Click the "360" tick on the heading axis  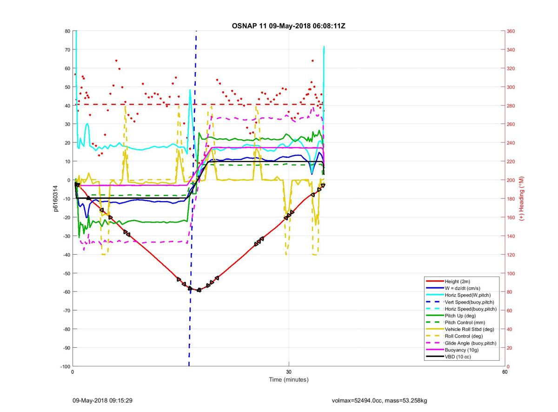coord(512,31)
